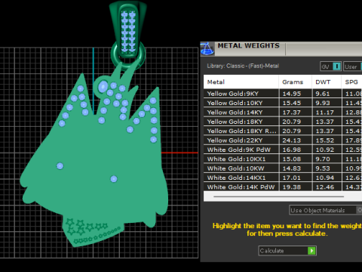Select the Yellow Gold:18KY row
This screenshot has width=362, height=272.
pyautogui.click(x=283, y=122)
